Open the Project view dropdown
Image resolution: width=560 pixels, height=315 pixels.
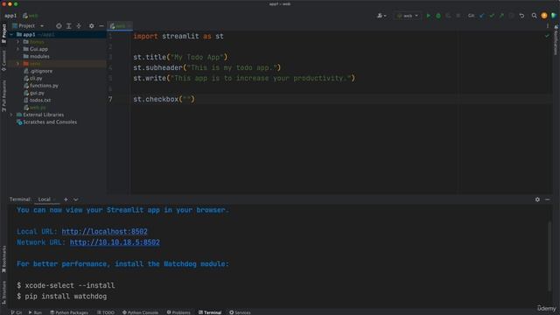coord(28,26)
